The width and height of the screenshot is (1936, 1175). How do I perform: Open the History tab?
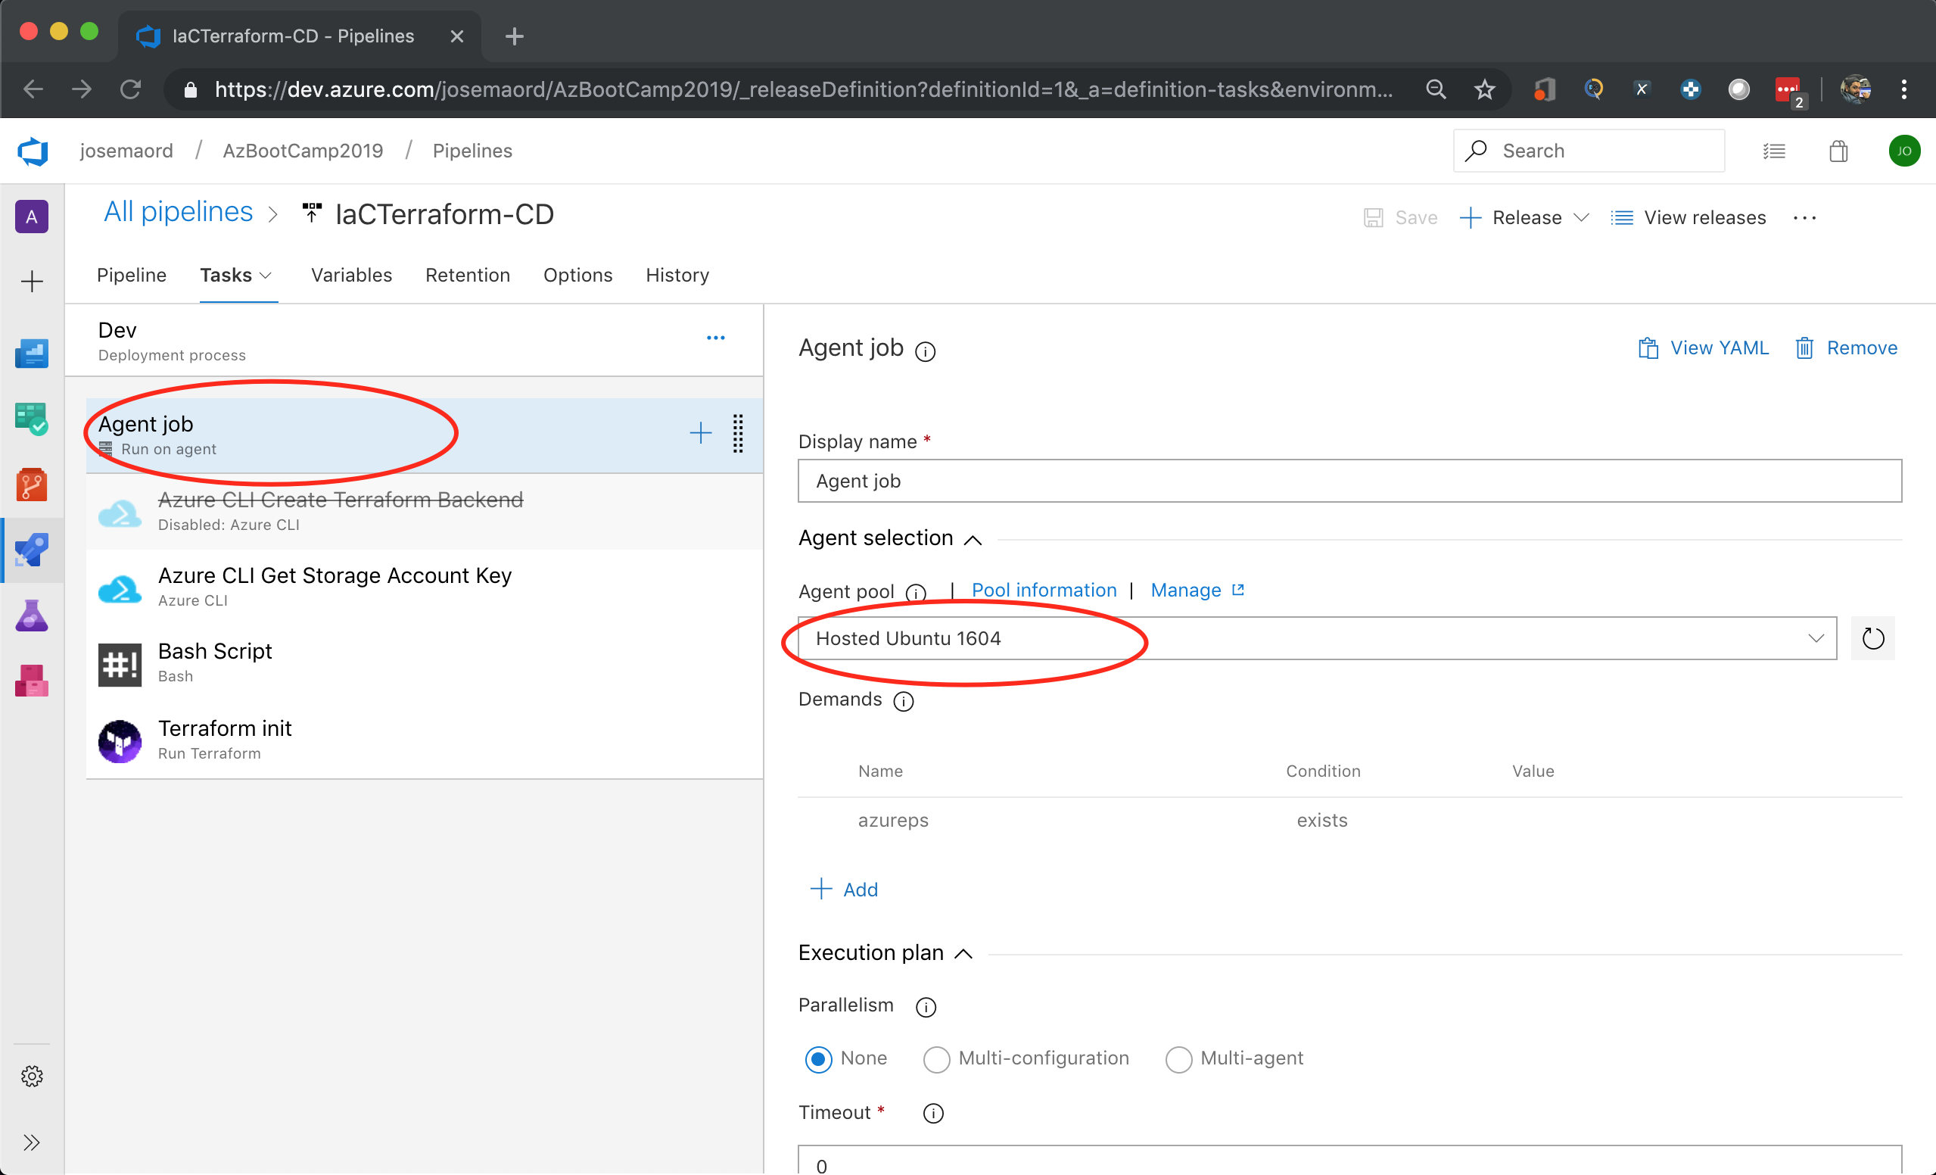click(x=677, y=275)
